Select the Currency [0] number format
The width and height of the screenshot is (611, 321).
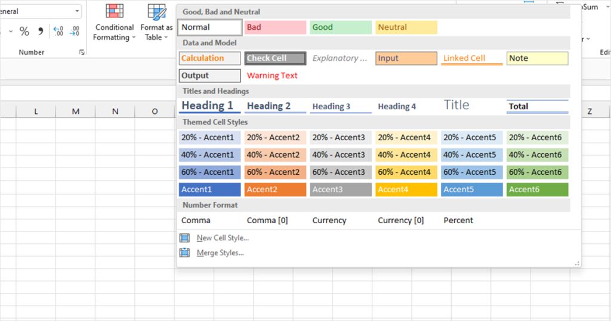click(400, 220)
